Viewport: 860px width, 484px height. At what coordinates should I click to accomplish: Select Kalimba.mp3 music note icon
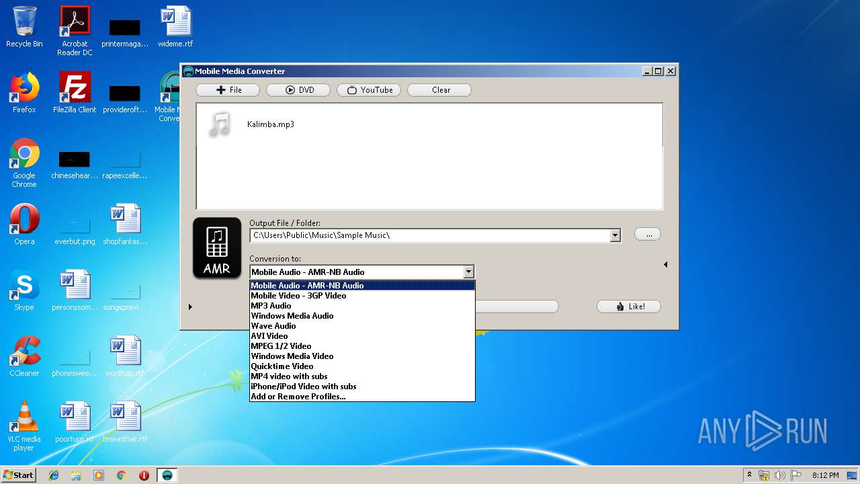coord(219,124)
